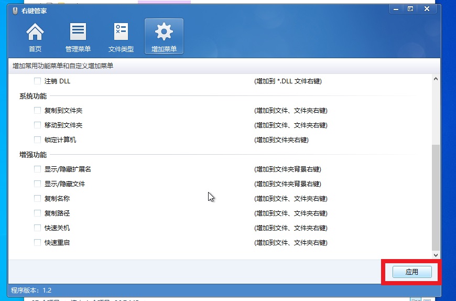456x301 pixels.
Task: Enable the 锁定计算机 checkbox
Action: coord(37,140)
